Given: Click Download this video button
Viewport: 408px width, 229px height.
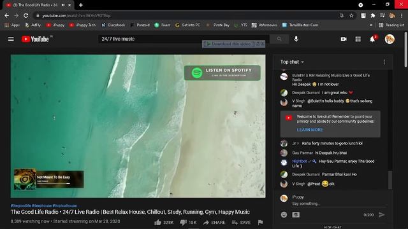Looking at the screenshot, I should tap(229, 44).
